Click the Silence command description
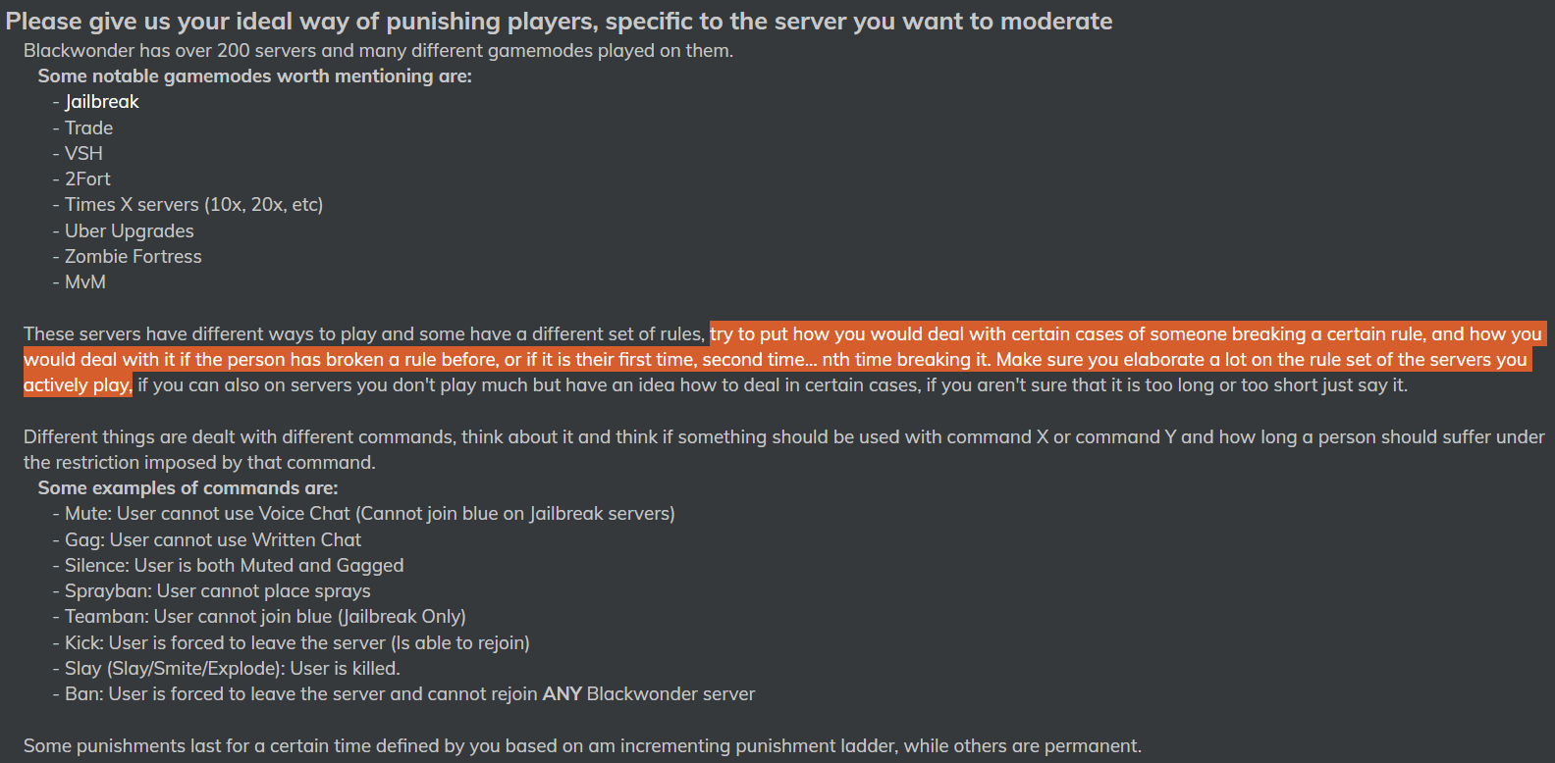The width and height of the screenshot is (1555, 763). point(229,565)
